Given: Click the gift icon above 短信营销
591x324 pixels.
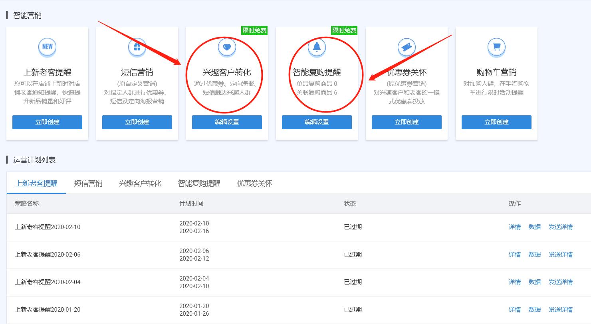Looking at the screenshot, I should pos(137,47).
